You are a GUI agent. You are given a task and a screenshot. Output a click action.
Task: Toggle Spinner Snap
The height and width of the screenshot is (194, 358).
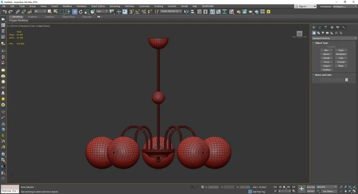150,12
